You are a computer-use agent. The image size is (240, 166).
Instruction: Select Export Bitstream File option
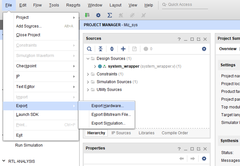point(107,115)
